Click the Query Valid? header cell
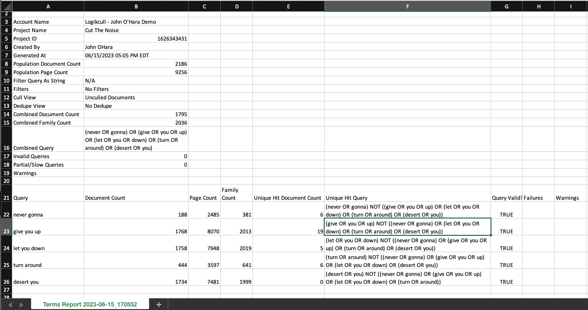Screen dimensions: 588x310 point(507,193)
